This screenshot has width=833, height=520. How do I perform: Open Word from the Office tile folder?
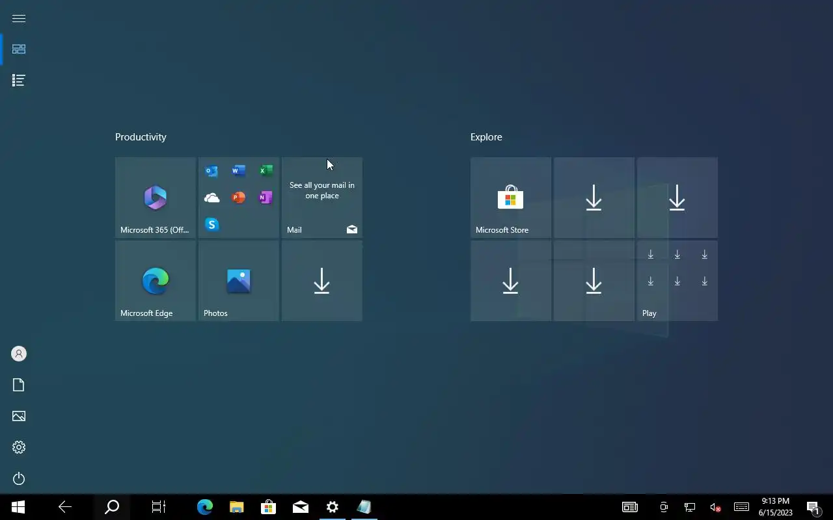pyautogui.click(x=238, y=171)
